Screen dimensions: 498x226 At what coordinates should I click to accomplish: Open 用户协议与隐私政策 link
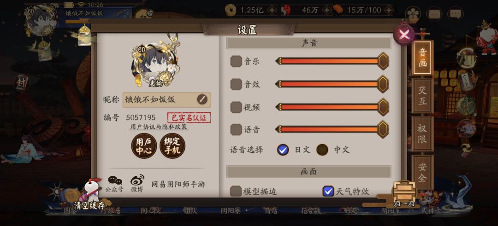159,127
